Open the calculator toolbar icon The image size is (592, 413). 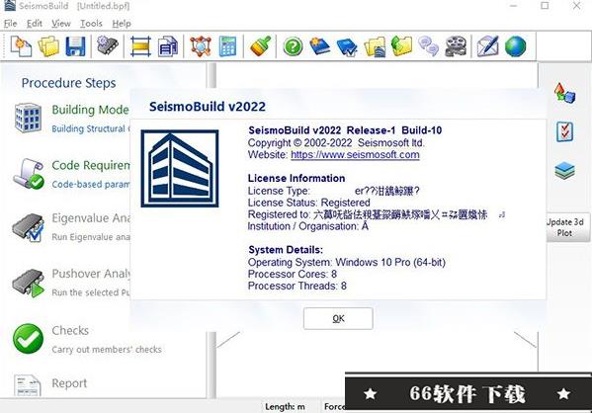pos(227,46)
